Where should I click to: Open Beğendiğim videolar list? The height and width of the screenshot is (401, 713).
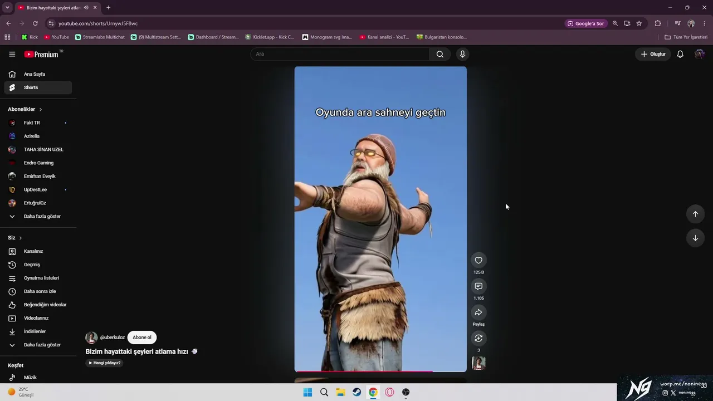(38, 305)
